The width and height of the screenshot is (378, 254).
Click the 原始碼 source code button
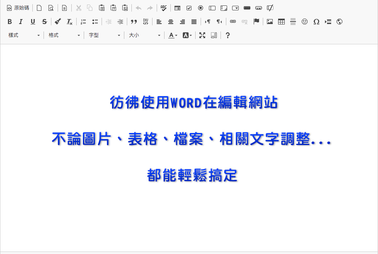[18, 8]
